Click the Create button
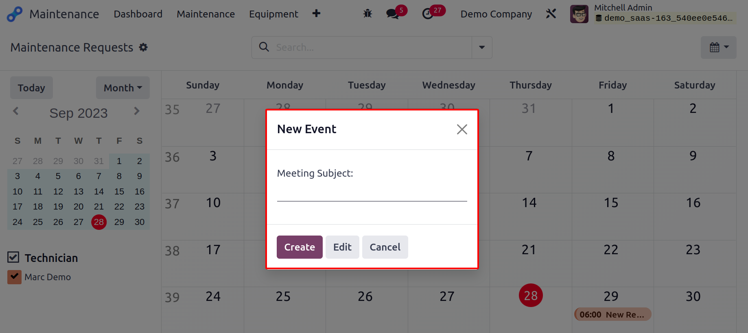 pyautogui.click(x=300, y=247)
